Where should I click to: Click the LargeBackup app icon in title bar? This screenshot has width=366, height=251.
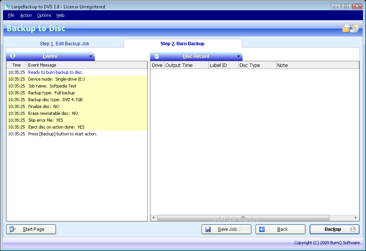click(x=7, y=6)
